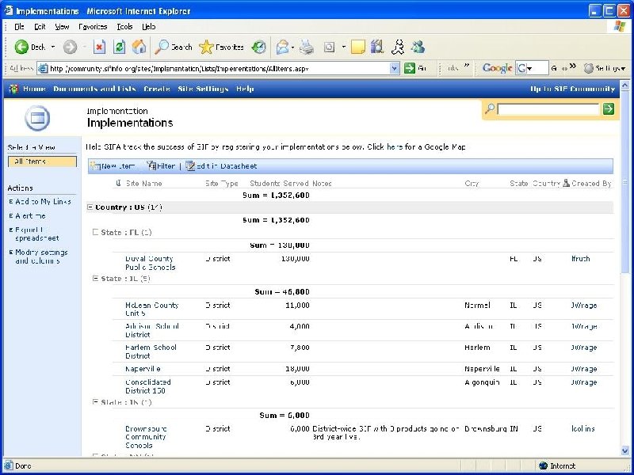Viewport: 634px width, 475px height.
Task: Click Up to SIF Community link
Action: 572,89
